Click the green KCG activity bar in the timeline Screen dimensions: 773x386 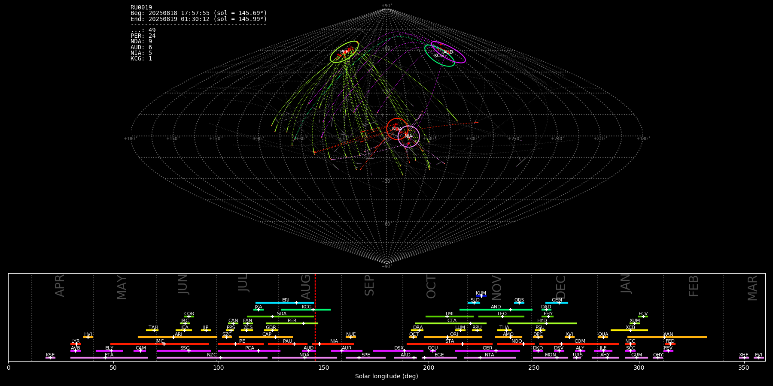305,310
